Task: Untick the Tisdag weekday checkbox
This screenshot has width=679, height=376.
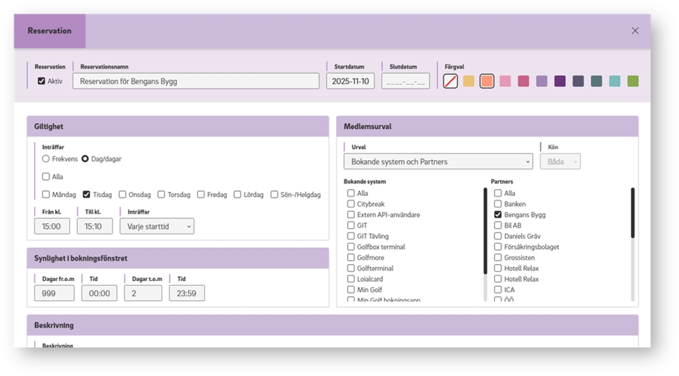Action: point(86,195)
